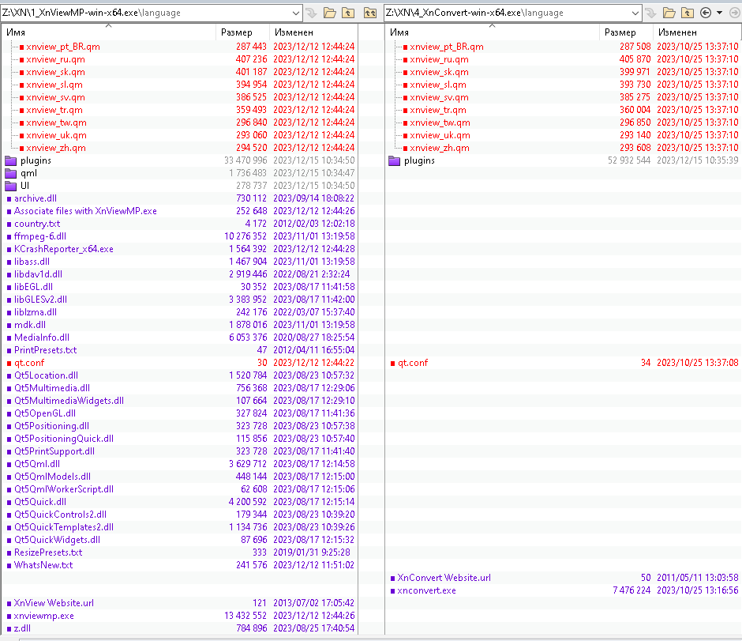Select Qt5QuickWidgets.dll file
The image size is (742, 641).
tap(57, 540)
